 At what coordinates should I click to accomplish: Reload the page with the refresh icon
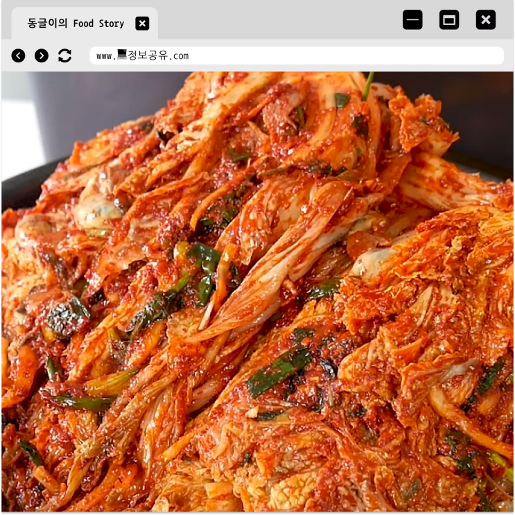(64, 55)
